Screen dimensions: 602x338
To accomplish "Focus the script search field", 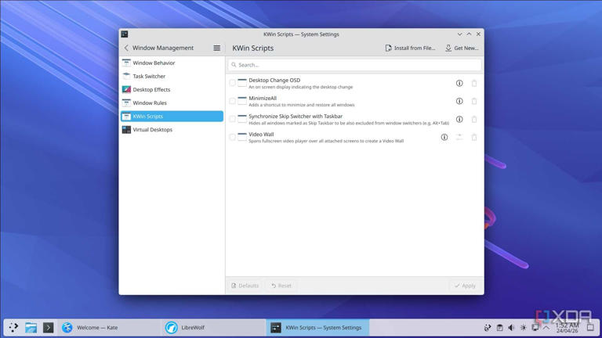I will coord(353,65).
